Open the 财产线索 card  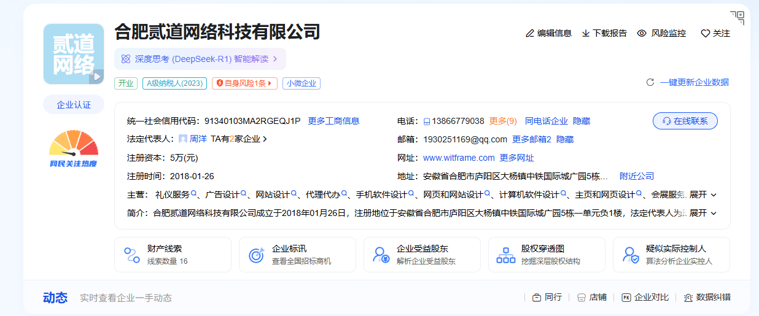click(173, 255)
